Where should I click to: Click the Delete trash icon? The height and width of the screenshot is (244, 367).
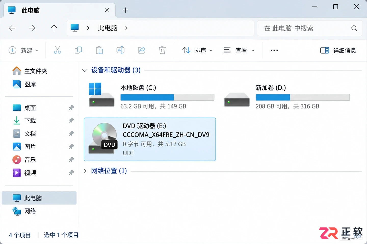click(x=162, y=50)
